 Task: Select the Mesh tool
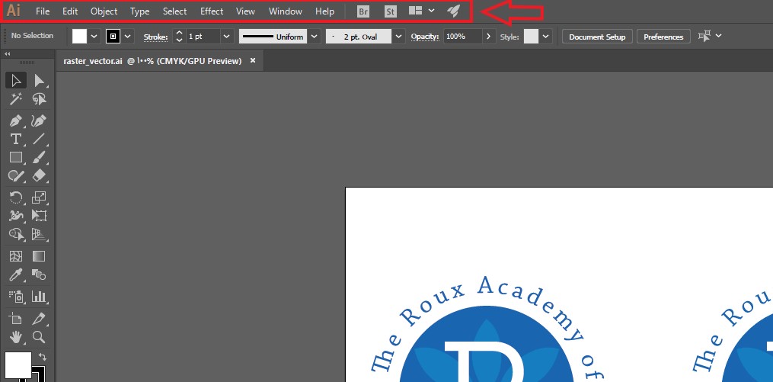[x=16, y=256]
